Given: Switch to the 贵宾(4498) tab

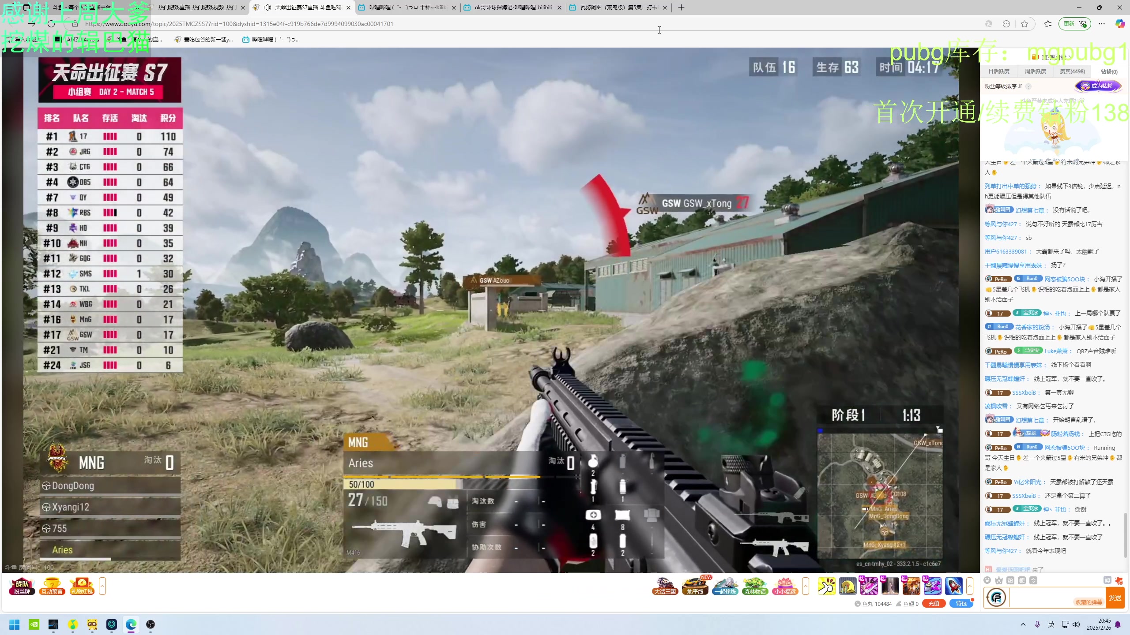Looking at the screenshot, I should point(1072,71).
